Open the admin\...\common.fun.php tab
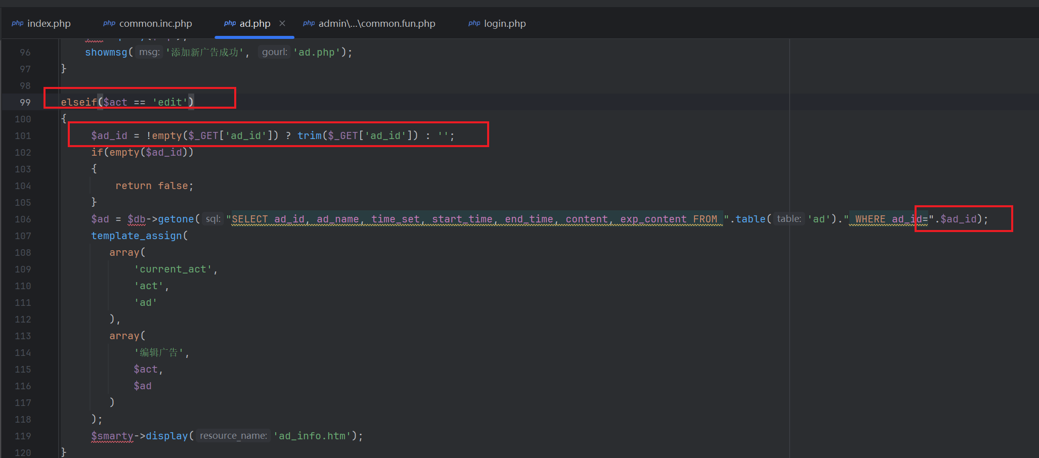This screenshot has width=1039, height=458. 369,23
